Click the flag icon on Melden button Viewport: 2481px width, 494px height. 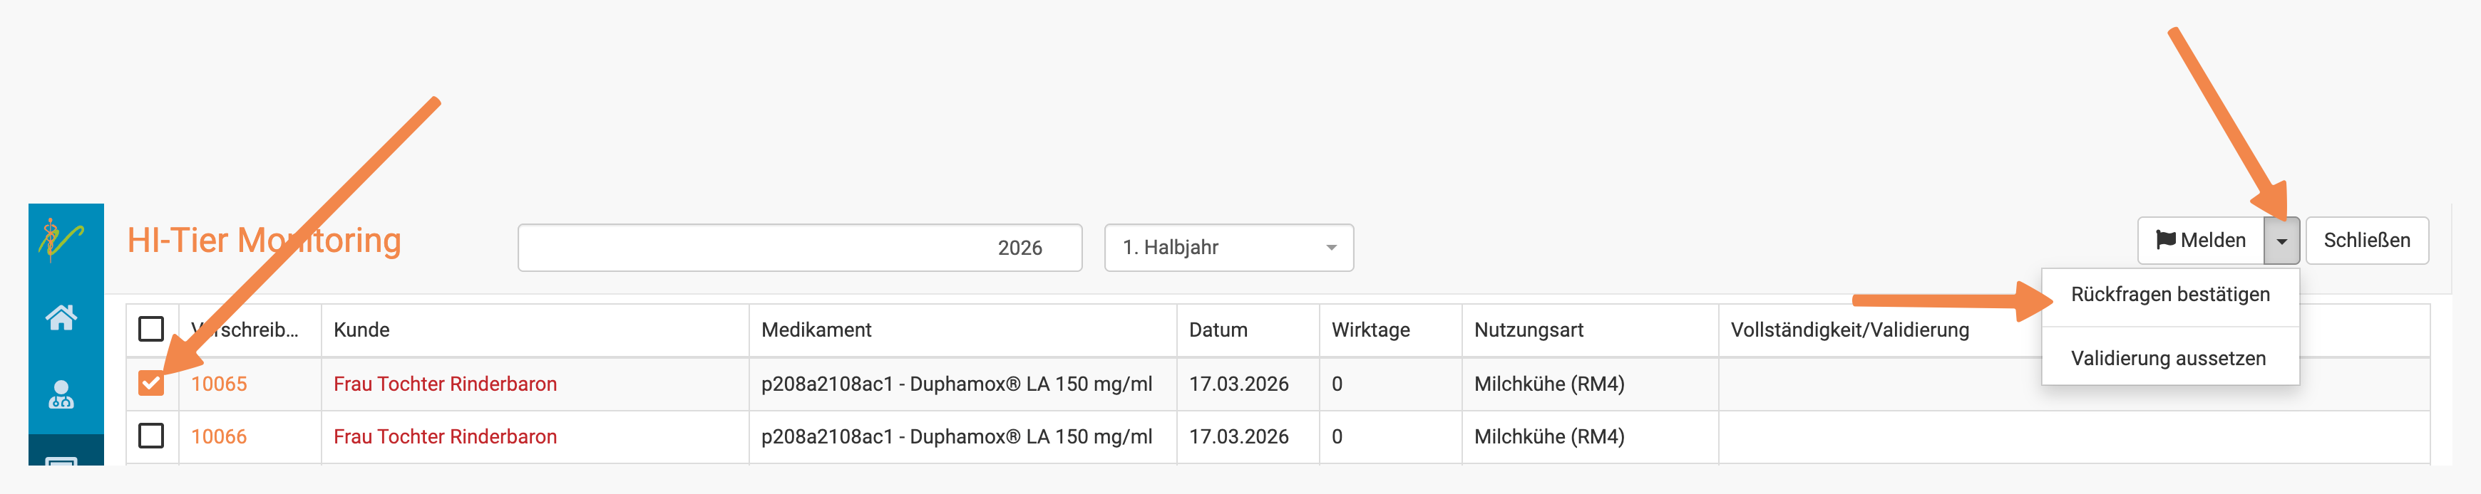(x=2165, y=241)
